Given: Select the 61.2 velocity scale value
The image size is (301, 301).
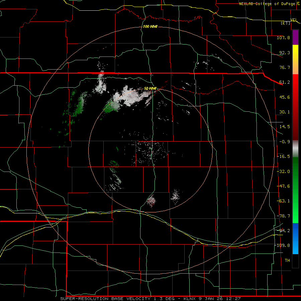Looking at the screenshot, I should 285,82.
